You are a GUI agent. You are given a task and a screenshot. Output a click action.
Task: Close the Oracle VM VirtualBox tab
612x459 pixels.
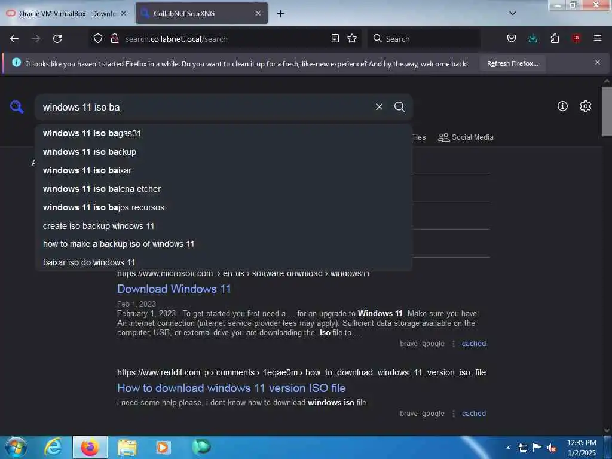point(124,13)
